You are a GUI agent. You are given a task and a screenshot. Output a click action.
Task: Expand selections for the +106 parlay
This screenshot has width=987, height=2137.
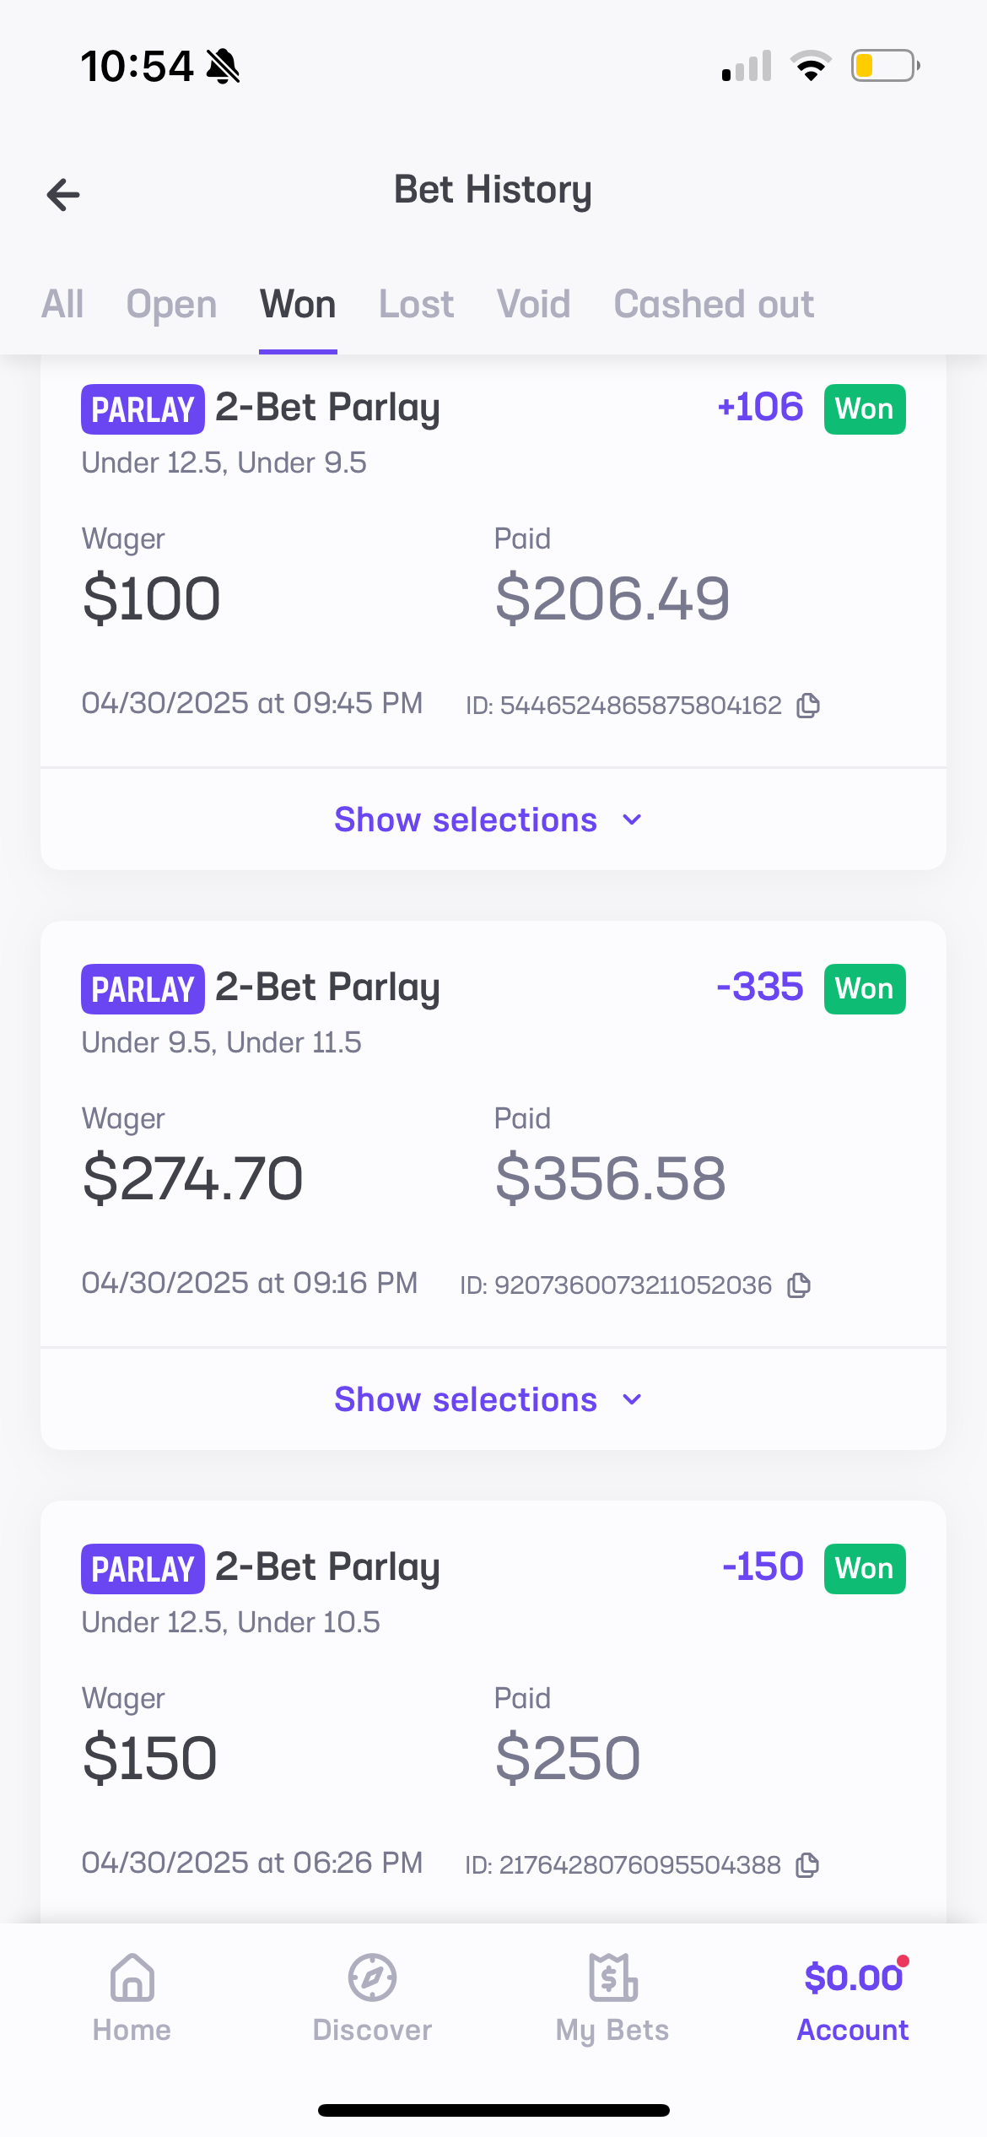[x=488, y=820]
